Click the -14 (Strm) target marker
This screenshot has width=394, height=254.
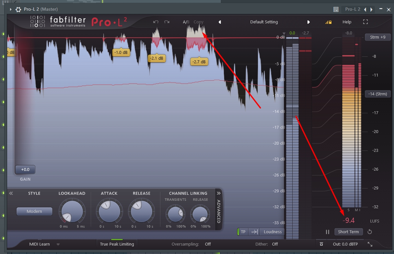coord(378,94)
